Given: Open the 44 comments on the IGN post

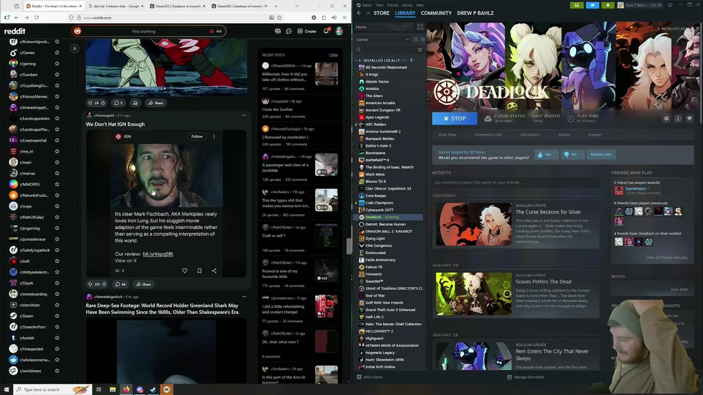Looking at the screenshot, I should pos(120,284).
